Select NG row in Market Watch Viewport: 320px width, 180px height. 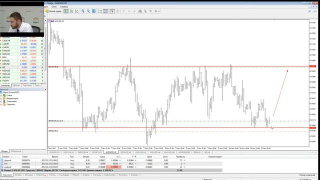pos(22,67)
